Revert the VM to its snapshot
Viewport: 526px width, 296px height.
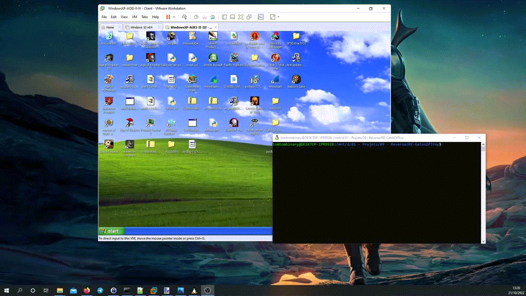pyautogui.click(x=204, y=17)
